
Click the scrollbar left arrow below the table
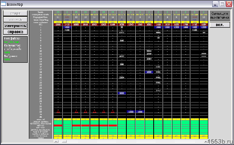click(56, 141)
